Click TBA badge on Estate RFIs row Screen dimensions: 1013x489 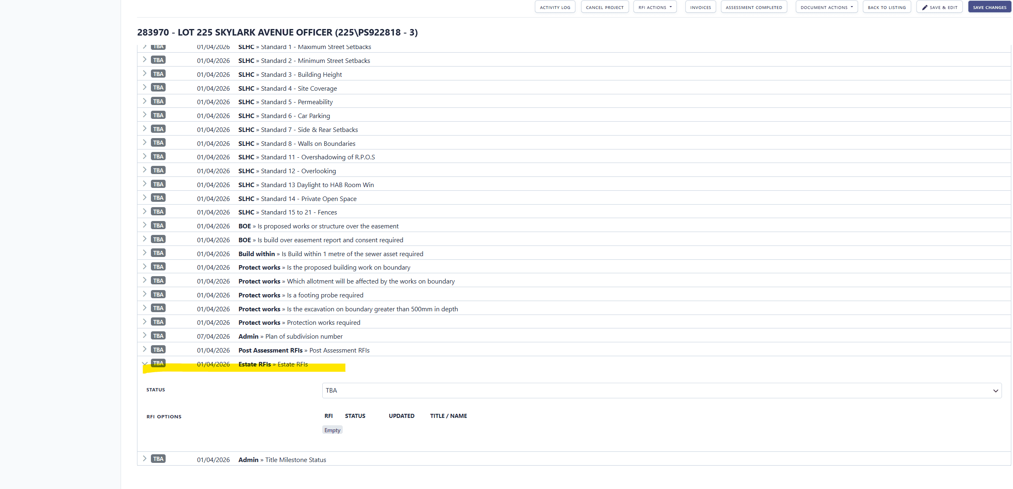(x=158, y=363)
